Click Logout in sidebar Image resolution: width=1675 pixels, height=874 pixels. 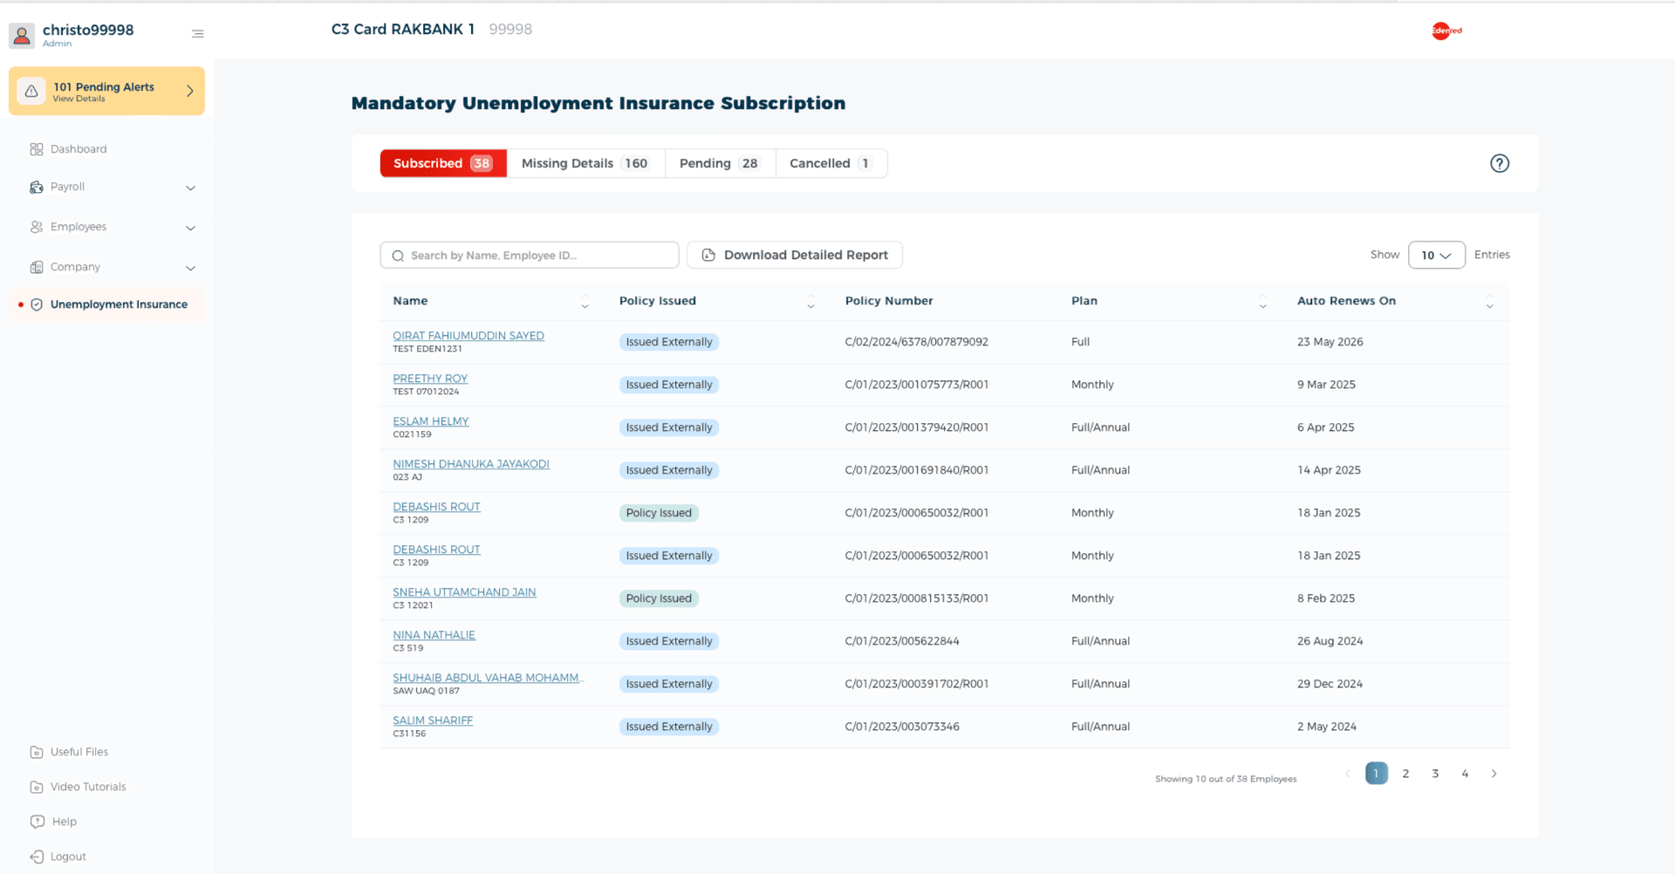[68, 857]
